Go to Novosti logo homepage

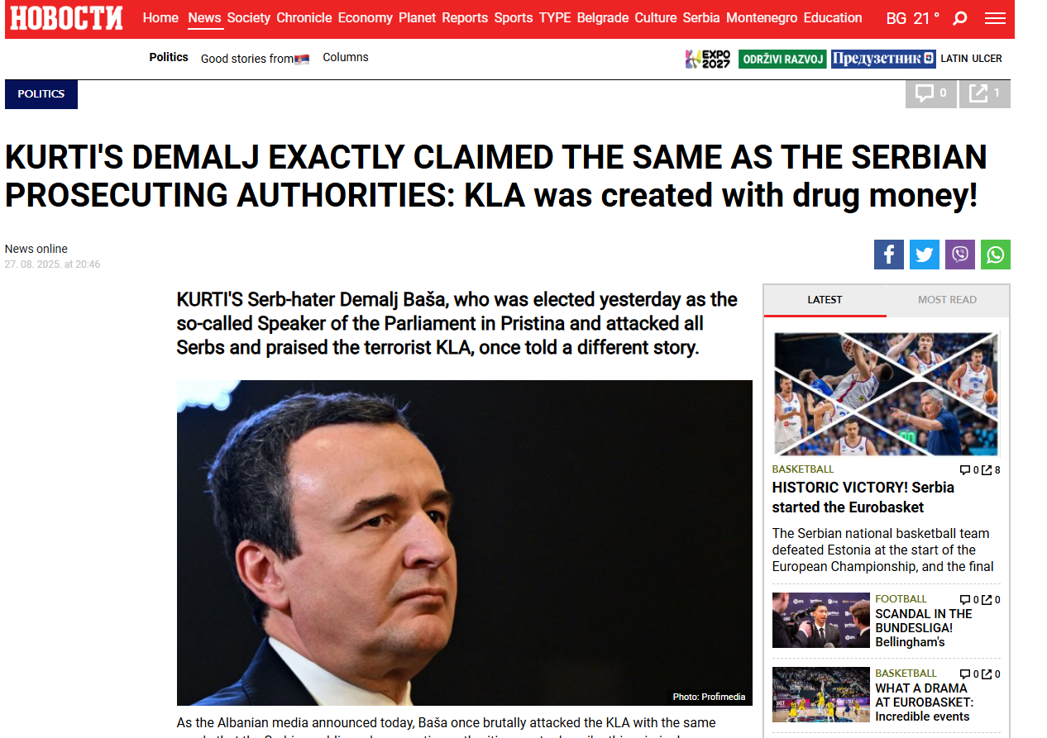tap(66, 18)
